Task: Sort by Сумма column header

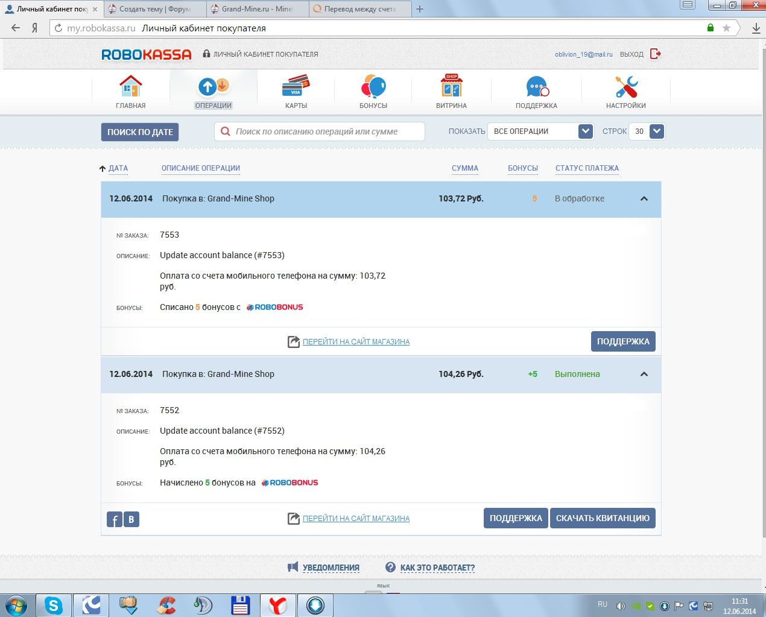Action: (x=465, y=168)
